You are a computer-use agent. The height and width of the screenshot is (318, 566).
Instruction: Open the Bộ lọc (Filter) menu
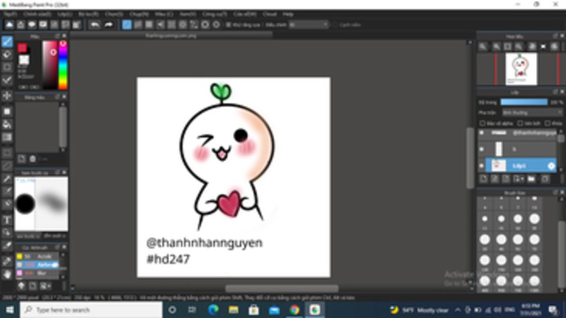(x=88, y=14)
